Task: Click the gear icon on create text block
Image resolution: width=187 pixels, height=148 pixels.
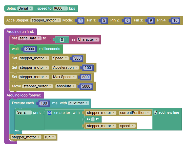Action: (50, 113)
